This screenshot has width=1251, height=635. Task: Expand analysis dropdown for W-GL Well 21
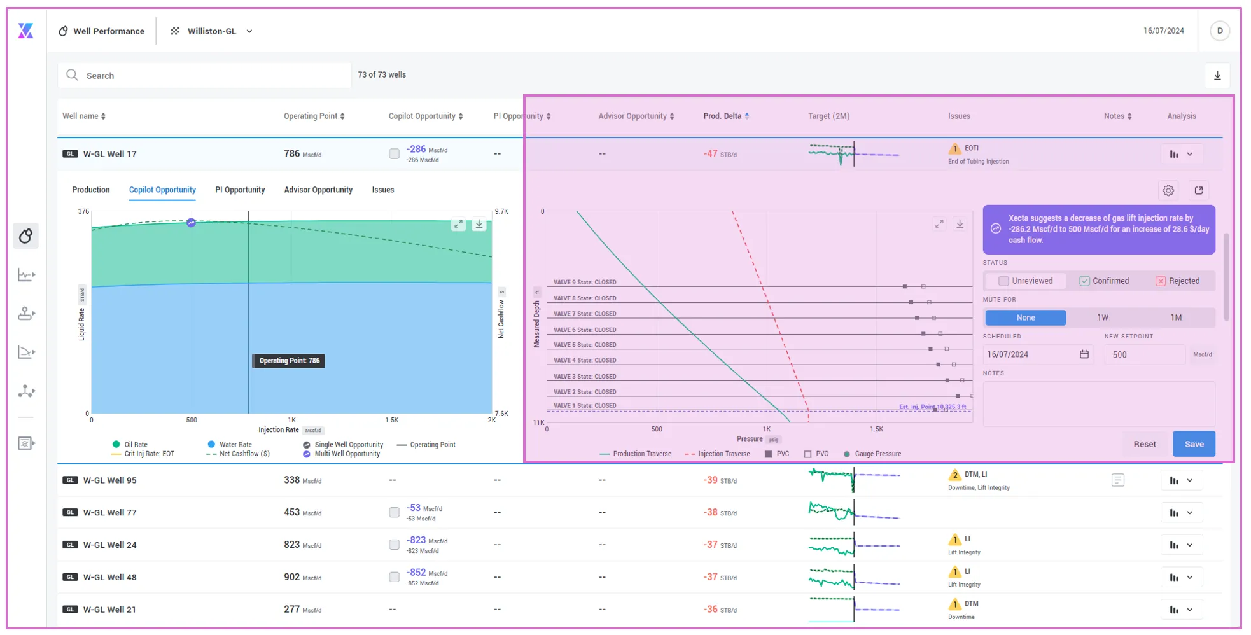point(1181,610)
